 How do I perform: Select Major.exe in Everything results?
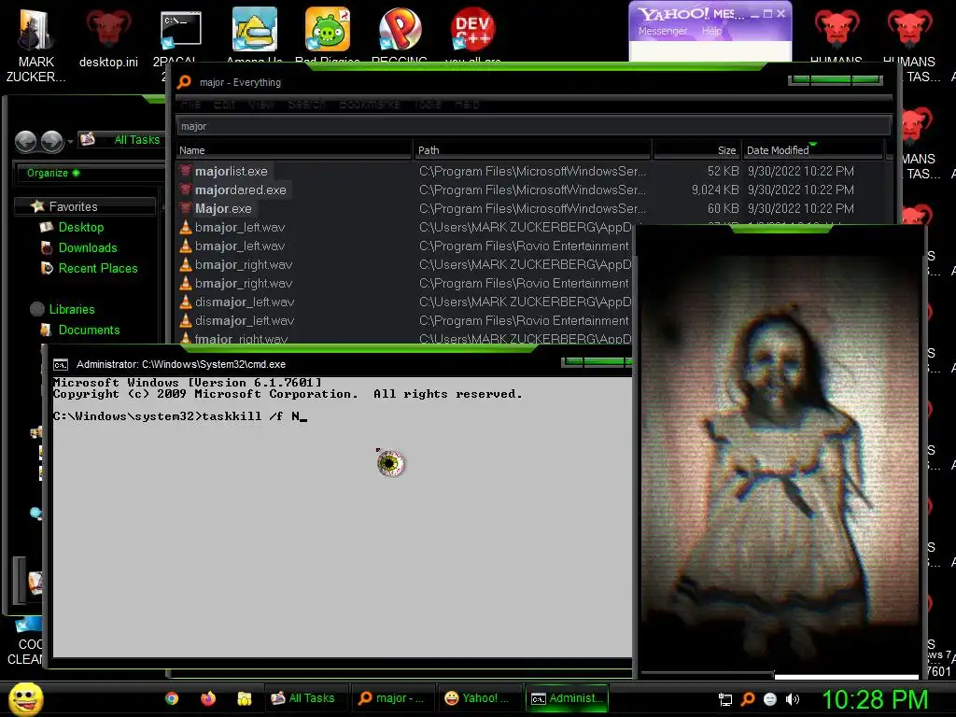223,209
